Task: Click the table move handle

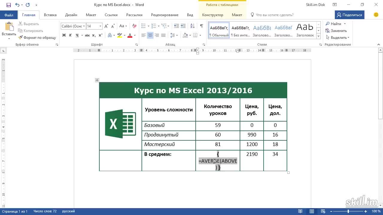Action: pos(97,80)
